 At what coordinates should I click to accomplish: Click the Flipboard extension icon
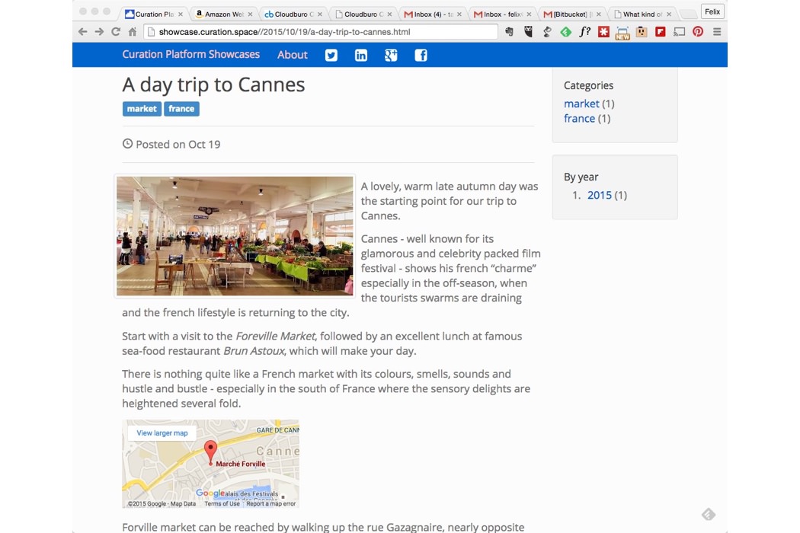661,32
